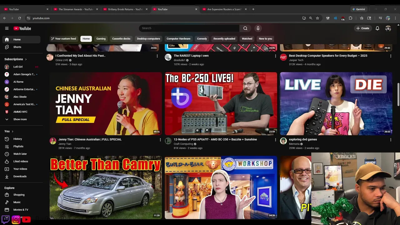Open The BC-250 LIVES thumbnail
This screenshot has height=225, width=400.
point(221,104)
